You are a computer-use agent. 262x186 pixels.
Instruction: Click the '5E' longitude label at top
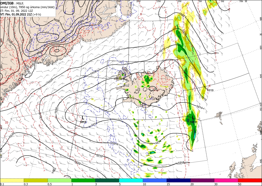tap(246, 1)
